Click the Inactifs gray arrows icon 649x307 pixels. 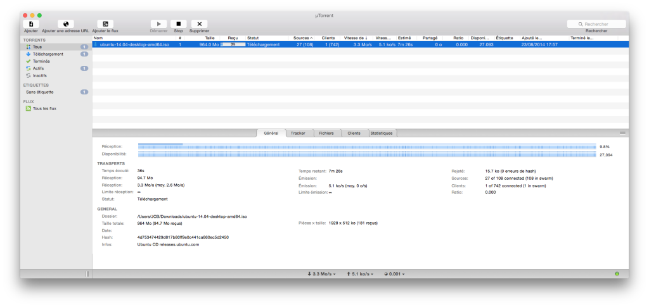[x=28, y=75]
